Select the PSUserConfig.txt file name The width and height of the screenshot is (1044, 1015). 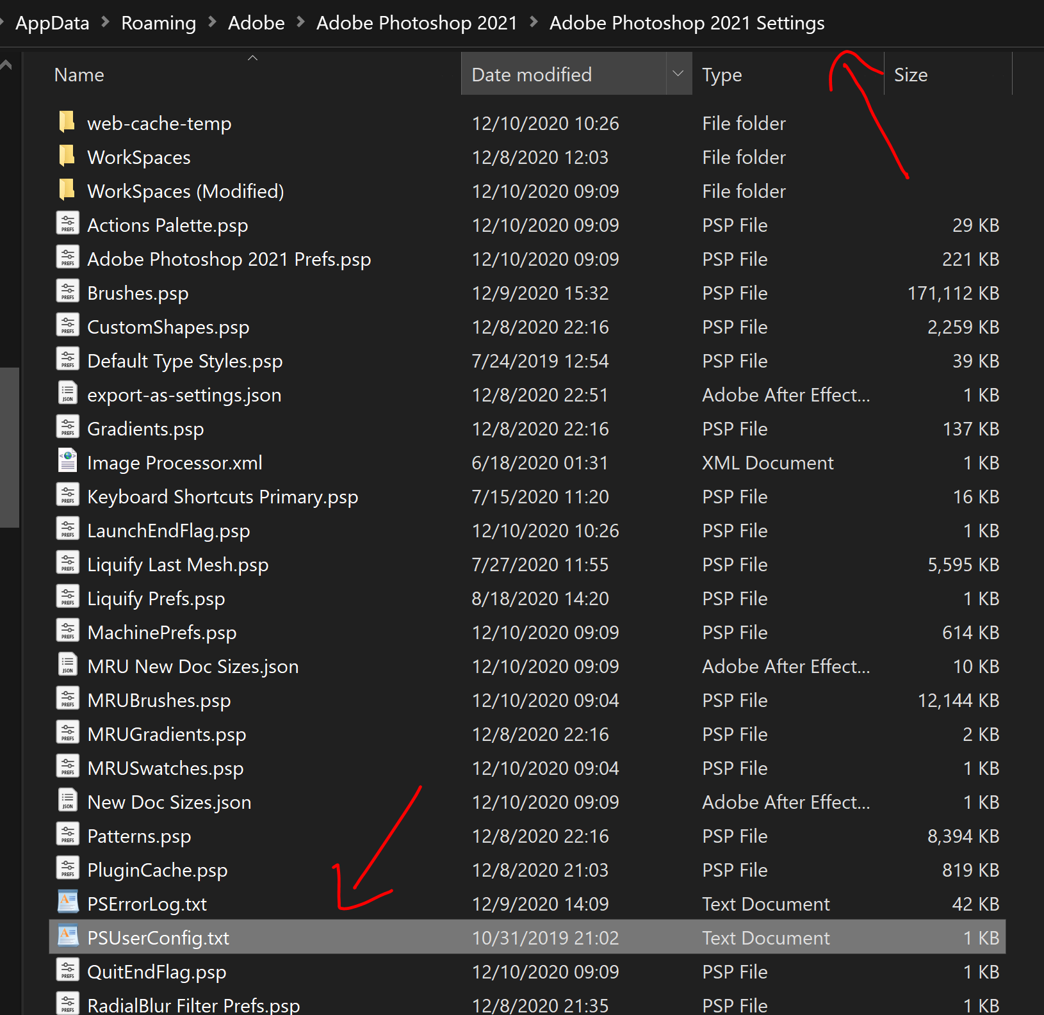[158, 938]
